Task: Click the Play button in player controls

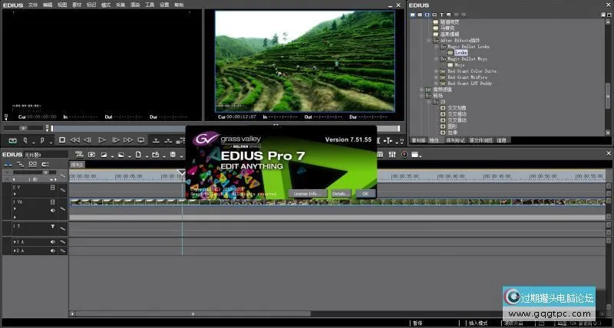Action: (x=102, y=140)
